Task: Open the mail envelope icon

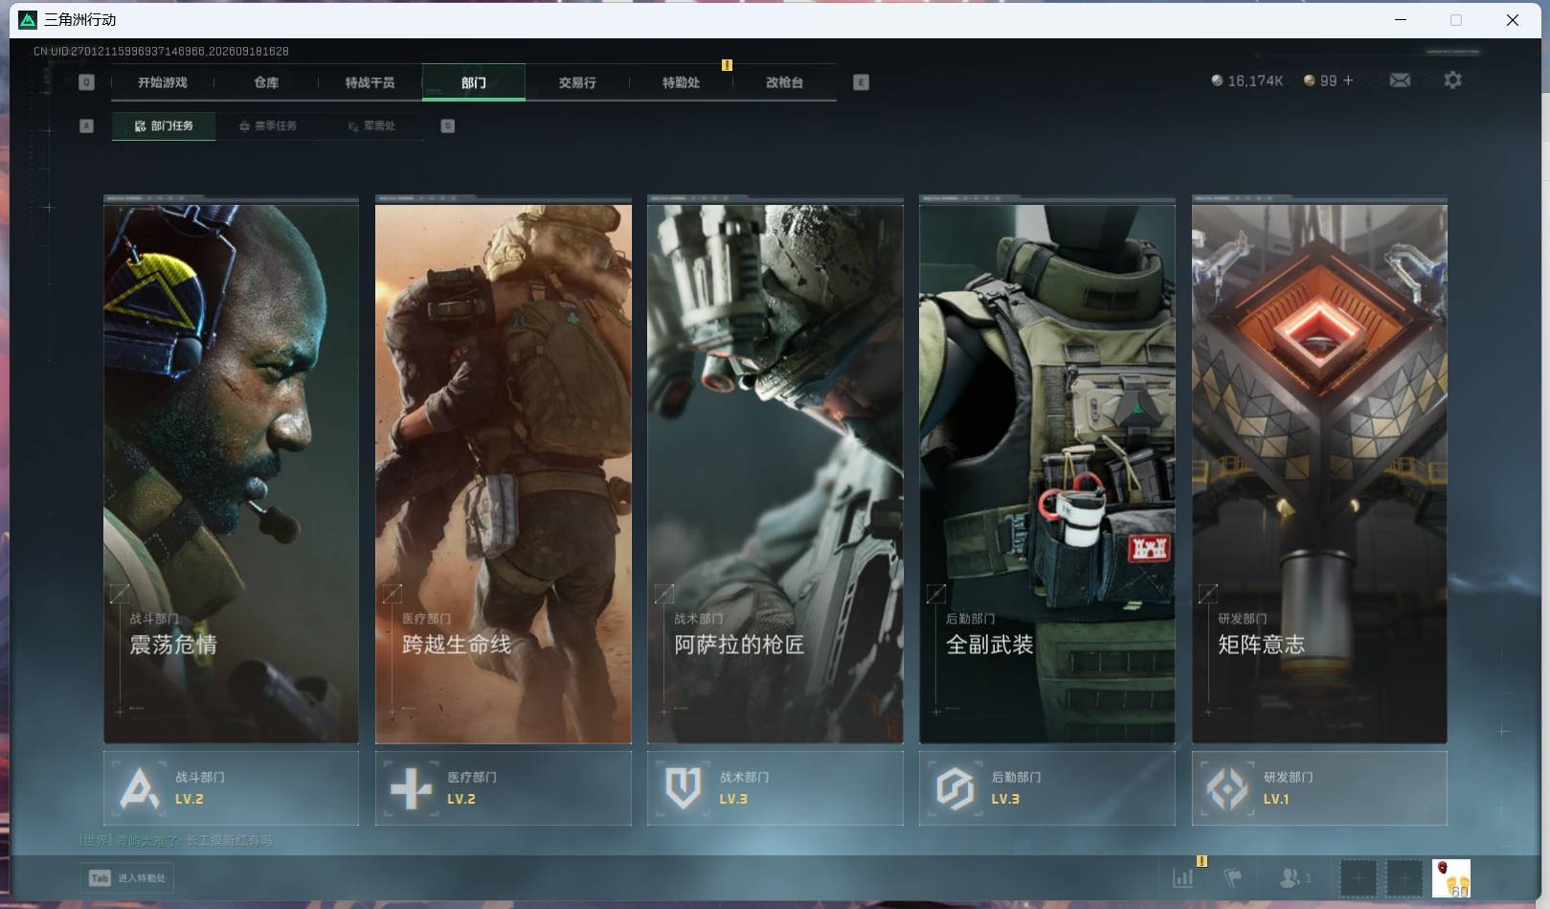Action: coord(1400,80)
